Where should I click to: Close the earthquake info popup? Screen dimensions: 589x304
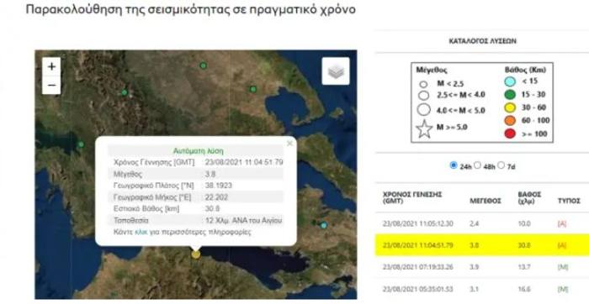(289, 144)
